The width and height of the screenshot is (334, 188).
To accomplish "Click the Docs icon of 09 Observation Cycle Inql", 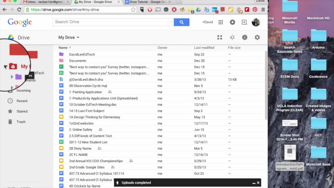I will pos(61,86).
